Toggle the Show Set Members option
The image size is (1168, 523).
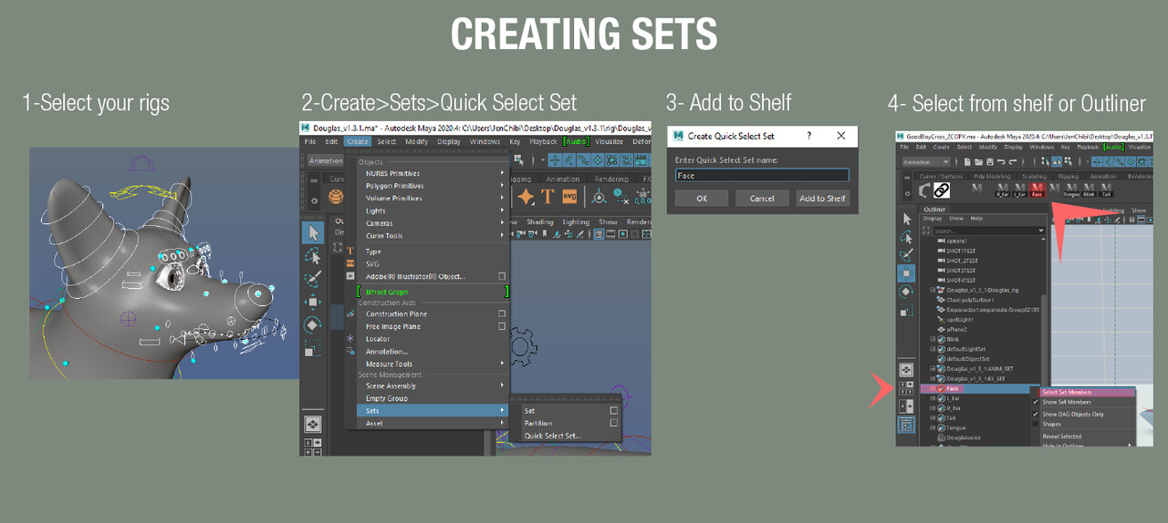click(x=1083, y=402)
